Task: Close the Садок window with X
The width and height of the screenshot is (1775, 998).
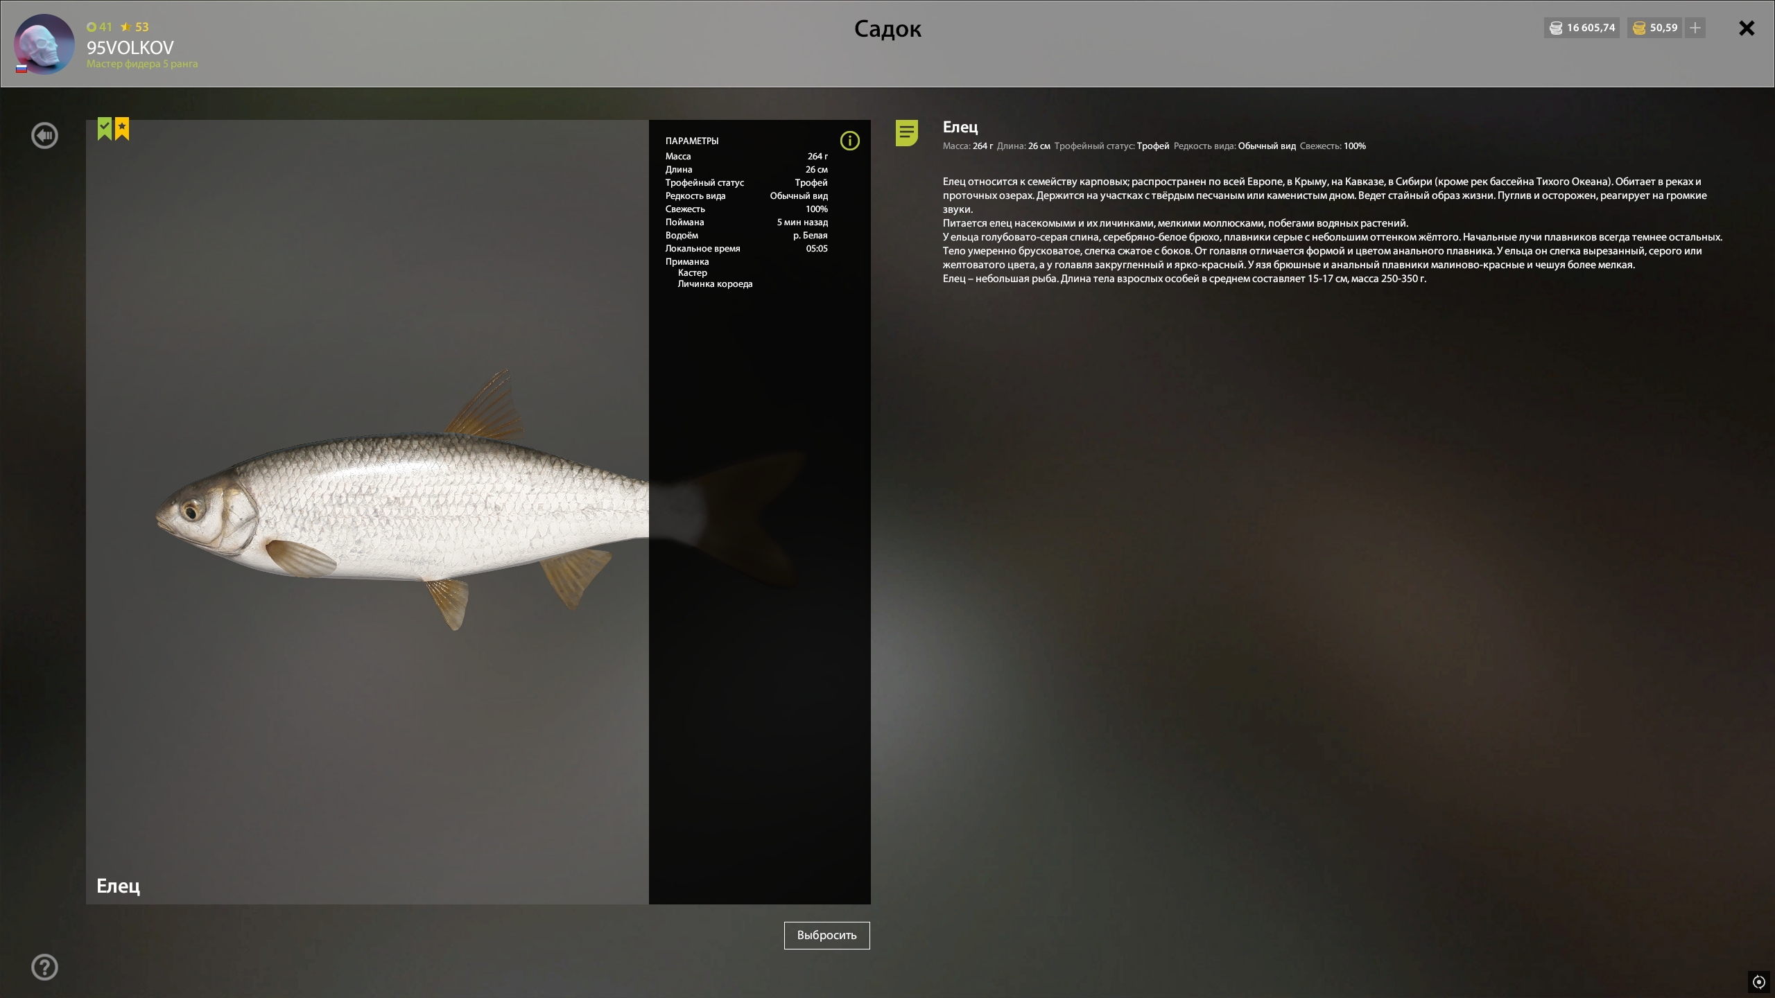Action: (1746, 28)
